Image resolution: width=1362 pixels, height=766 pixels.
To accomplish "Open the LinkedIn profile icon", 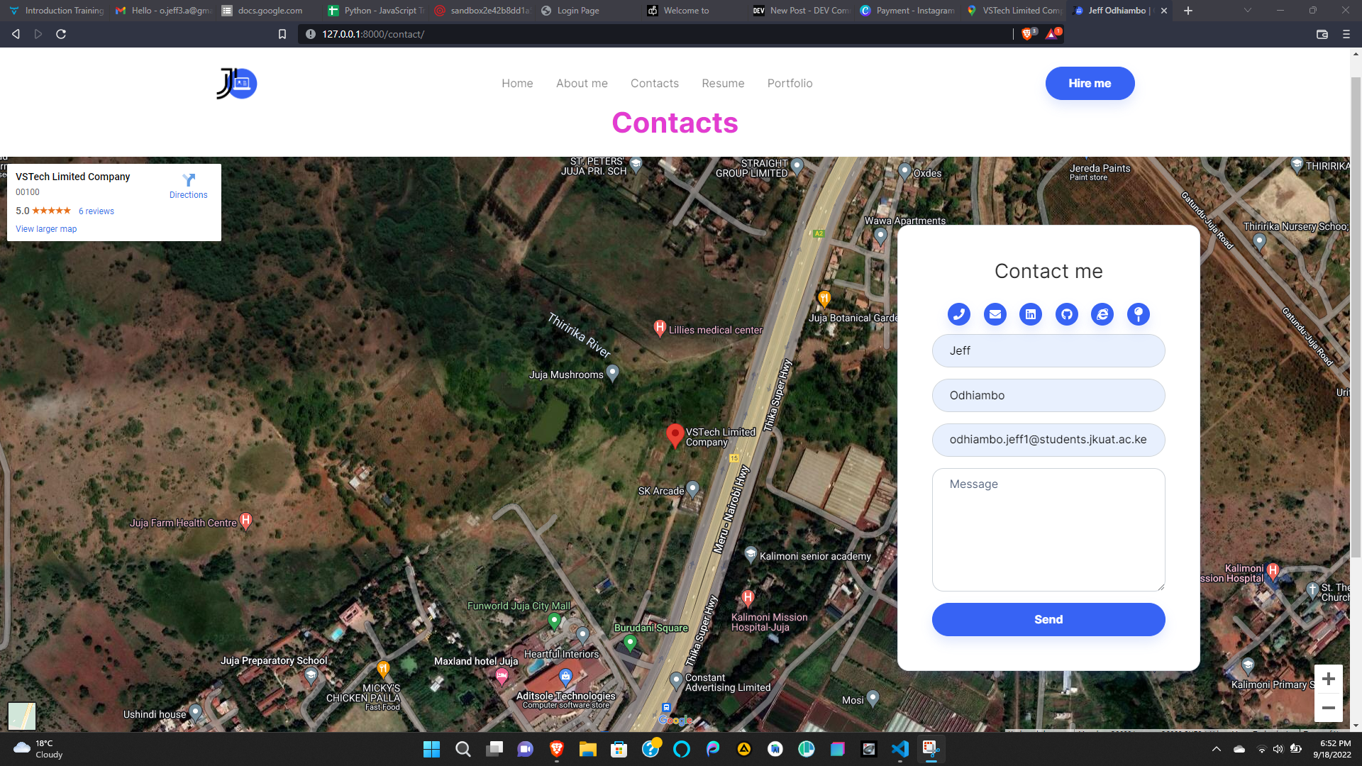I will click(x=1030, y=314).
